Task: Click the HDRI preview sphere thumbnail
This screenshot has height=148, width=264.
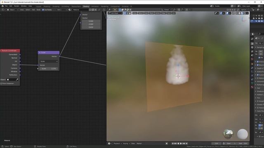Action: pyautogui.click(x=228, y=134)
